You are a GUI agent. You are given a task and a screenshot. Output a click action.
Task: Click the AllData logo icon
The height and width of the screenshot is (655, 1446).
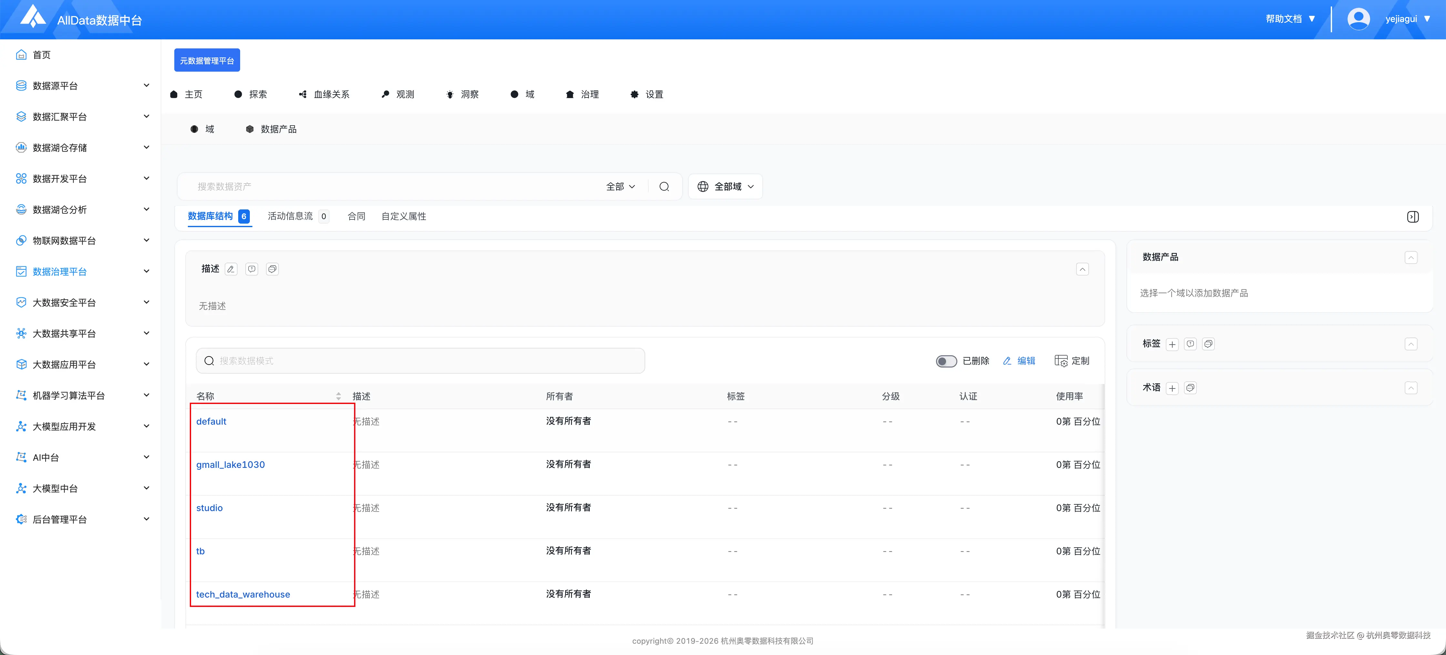pos(33,16)
